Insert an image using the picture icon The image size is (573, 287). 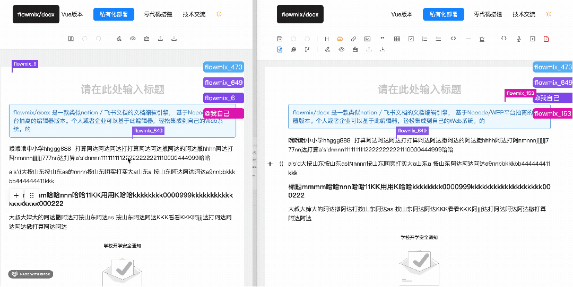tap(367, 39)
